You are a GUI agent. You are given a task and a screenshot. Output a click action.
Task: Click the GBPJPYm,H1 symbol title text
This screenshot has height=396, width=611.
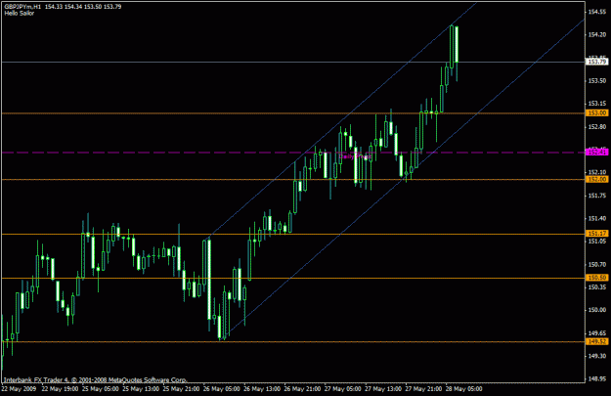pos(22,7)
